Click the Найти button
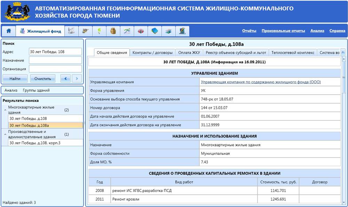 [15, 79]
